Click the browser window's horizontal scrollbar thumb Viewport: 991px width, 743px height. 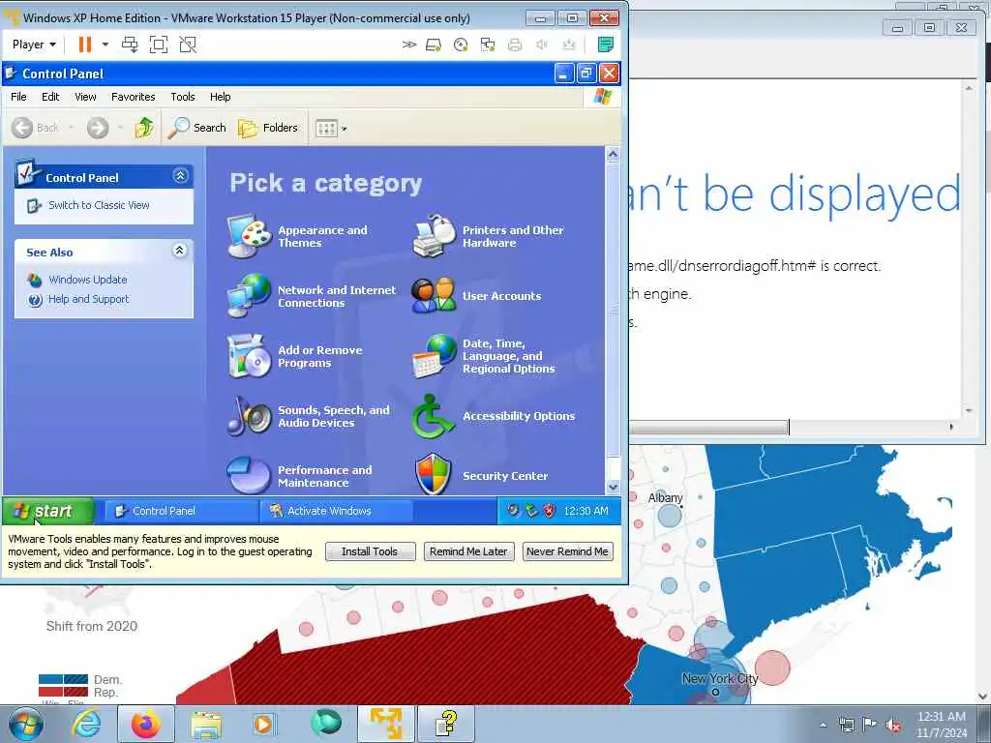coord(707,427)
